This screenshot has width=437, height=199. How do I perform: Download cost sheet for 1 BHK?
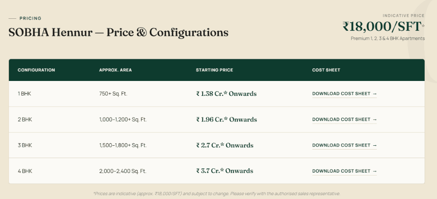(344, 94)
